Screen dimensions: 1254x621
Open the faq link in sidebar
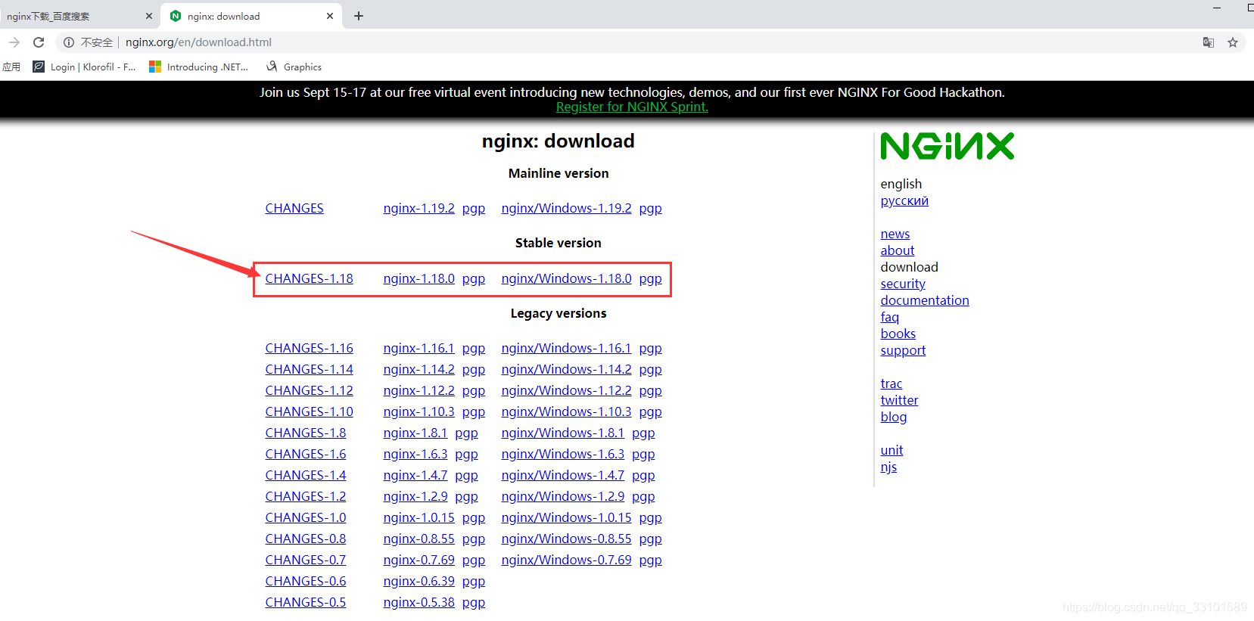point(890,317)
